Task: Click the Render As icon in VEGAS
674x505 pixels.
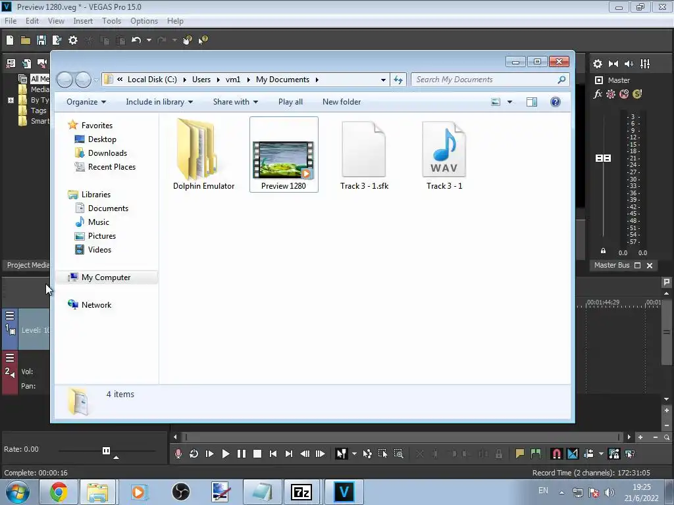Action: tap(57, 40)
